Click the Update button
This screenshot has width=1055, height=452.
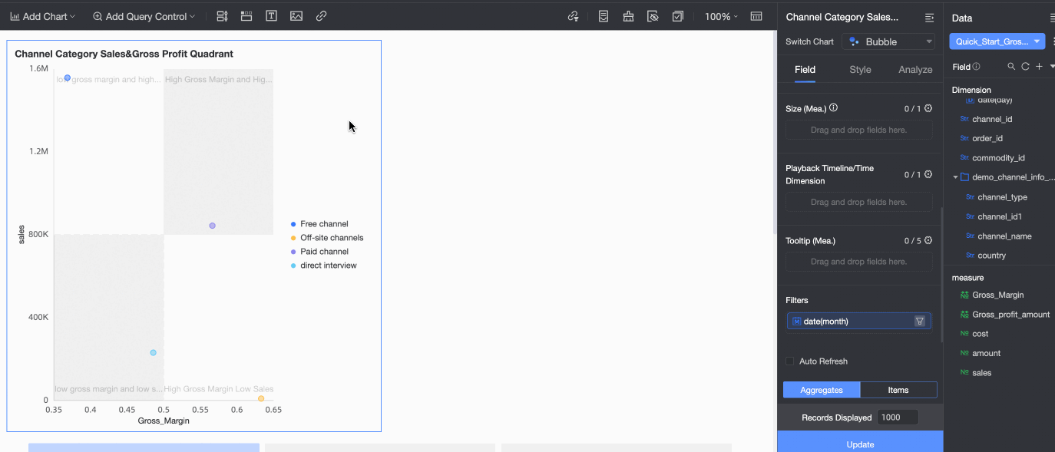(x=860, y=444)
